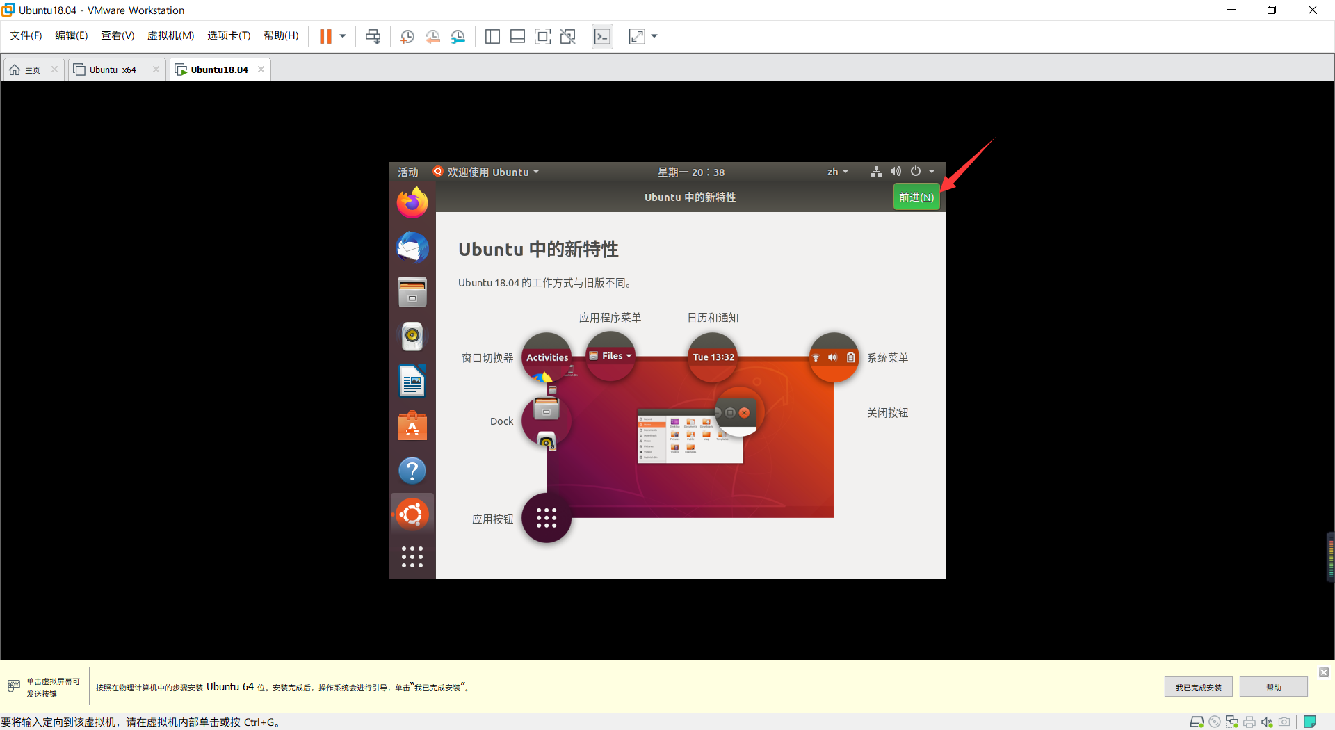The height and width of the screenshot is (730, 1335).
Task: Pause the virtual machine with the orange pause icon
Action: tap(325, 36)
